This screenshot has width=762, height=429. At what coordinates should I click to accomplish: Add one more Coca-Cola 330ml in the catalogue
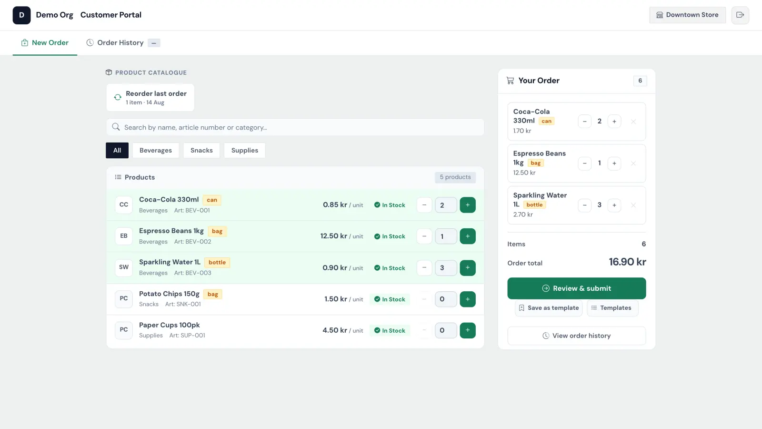(468, 205)
